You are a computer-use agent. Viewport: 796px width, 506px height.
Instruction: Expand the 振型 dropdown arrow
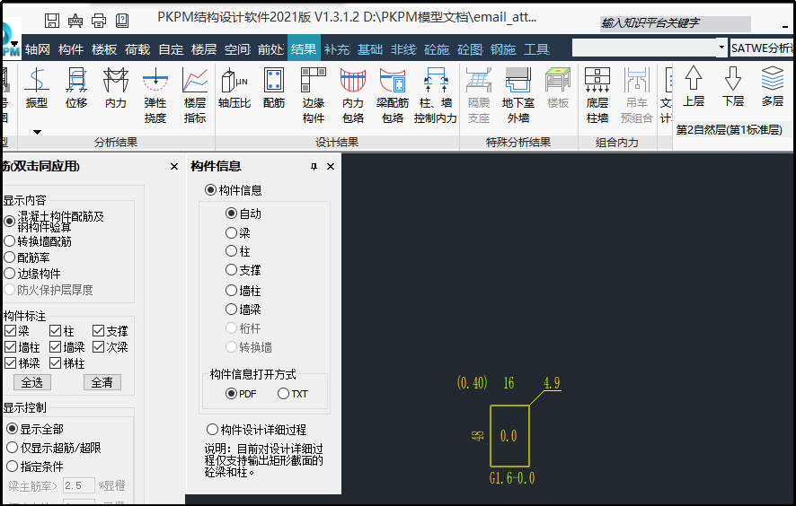click(37, 132)
